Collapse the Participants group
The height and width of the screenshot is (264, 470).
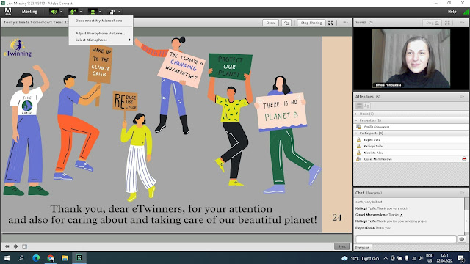click(356, 133)
